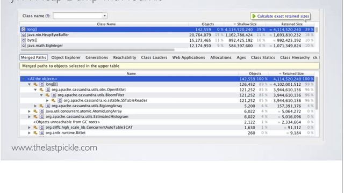The height and width of the screenshot is (193, 344).
Task: Click vertical scrollbar of merged paths table
Action: (x=317, y=93)
